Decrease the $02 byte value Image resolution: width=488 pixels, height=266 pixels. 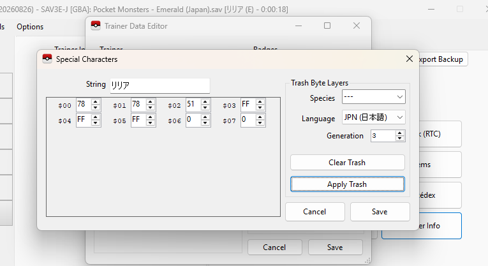coord(205,108)
